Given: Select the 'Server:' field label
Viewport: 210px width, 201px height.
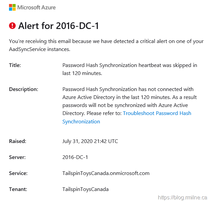Looking at the screenshot, I should [x=17, y=157].
